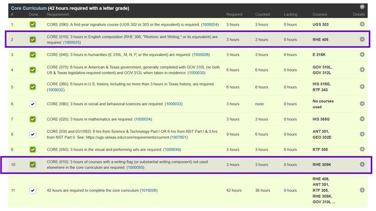Toggle done checkbox for requirement 6

click(x=32, y=104)
